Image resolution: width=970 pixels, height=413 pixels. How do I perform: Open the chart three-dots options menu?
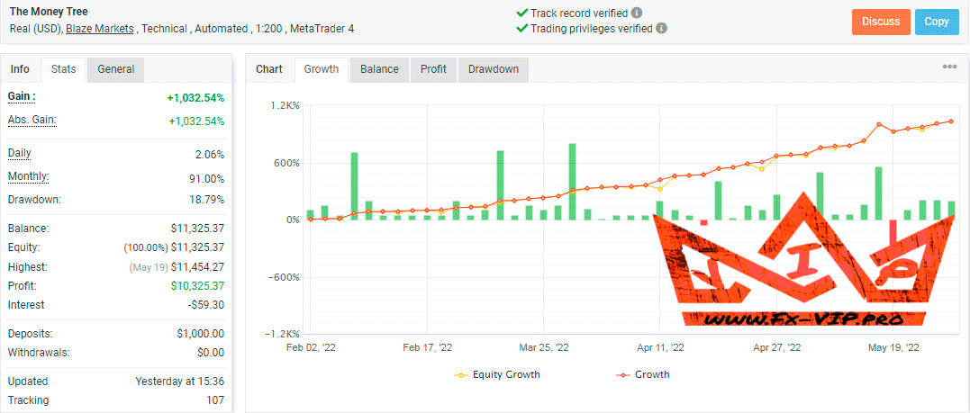click(949, 67)
